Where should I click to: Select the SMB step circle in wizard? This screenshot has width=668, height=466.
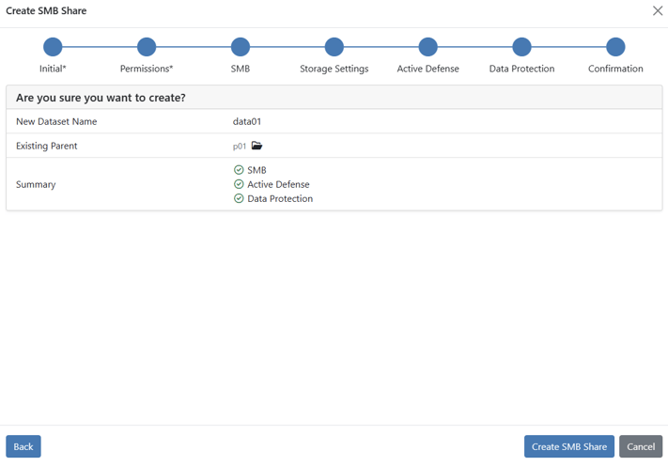241,47
